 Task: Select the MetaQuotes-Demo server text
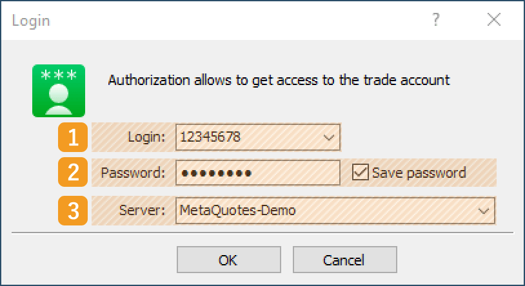coord(238,211)
